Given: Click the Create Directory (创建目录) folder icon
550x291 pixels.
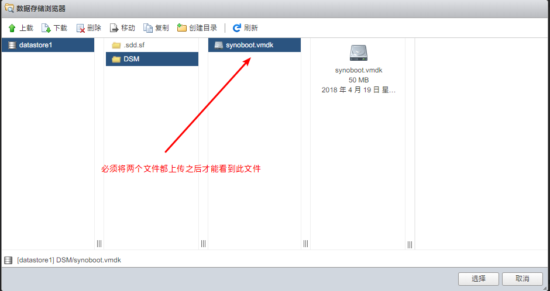Looking at the screenshot, I should (x=182, y=27).
